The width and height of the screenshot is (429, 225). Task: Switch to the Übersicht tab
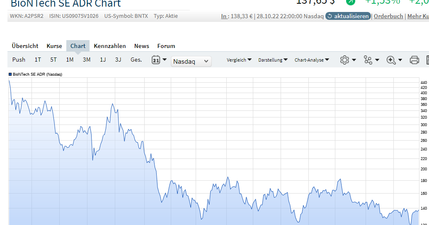tap(25, 46)
